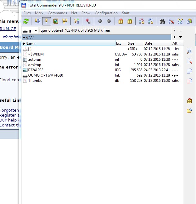Screen dimensions: 196x204
Task: Sort by the Size column header
Action: point(135,43)
